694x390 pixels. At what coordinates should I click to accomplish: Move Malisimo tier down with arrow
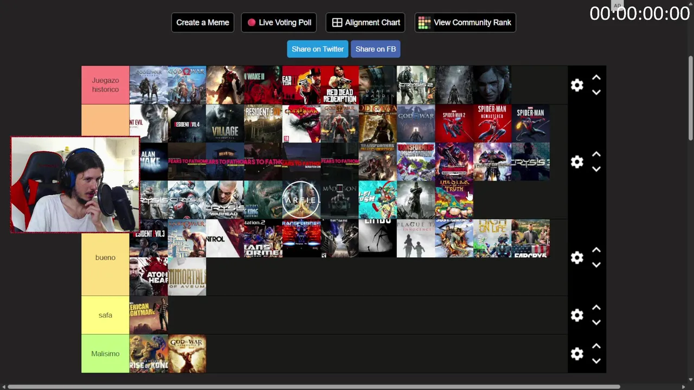[596, 361]
